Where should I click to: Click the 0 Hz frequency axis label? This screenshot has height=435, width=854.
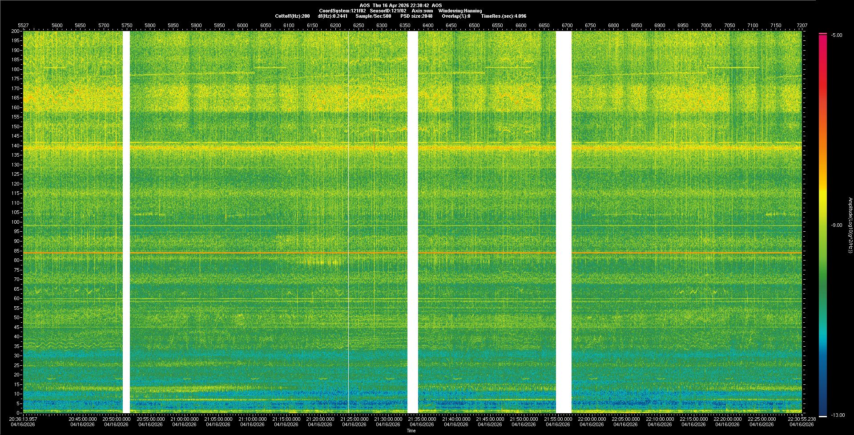click(x=18, y=413)
